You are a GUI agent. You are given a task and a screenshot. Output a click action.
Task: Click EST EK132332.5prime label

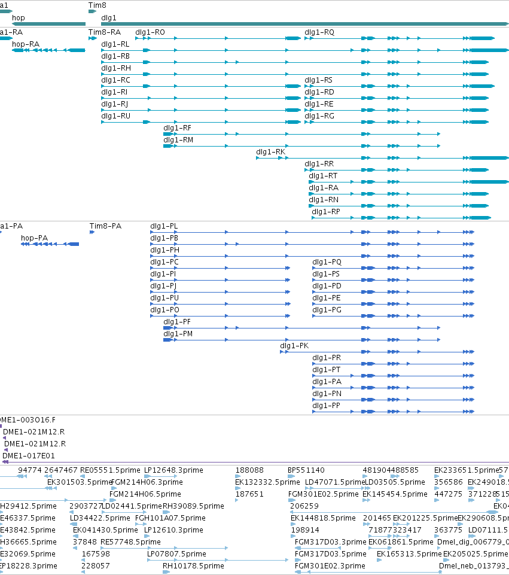[267, 482]
